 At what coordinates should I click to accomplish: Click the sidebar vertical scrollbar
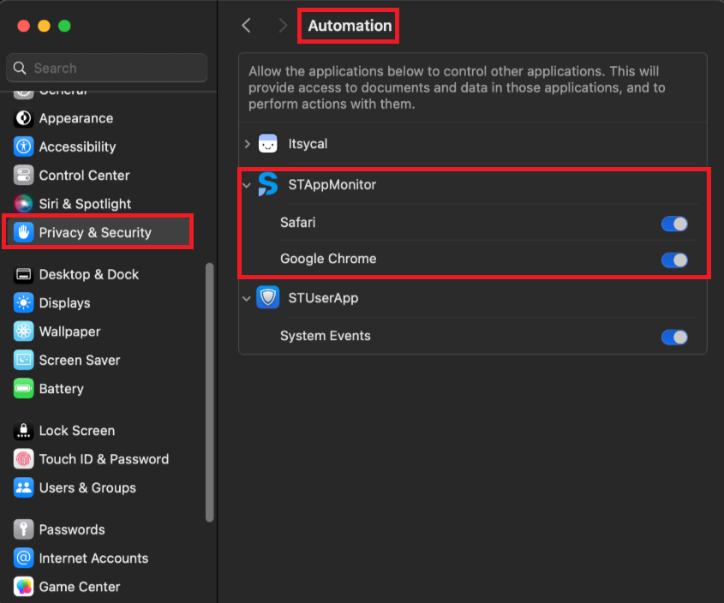(210, 392)
